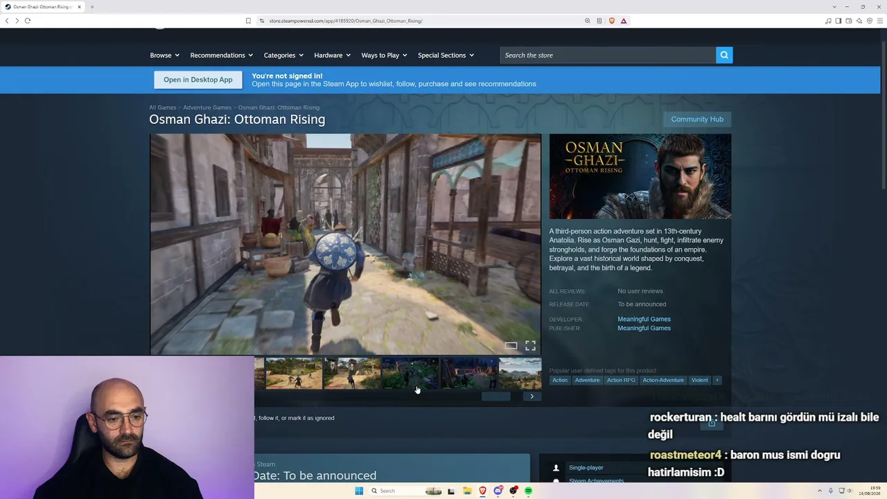Open the Adventure Games breadcrumb link
This screenshot has width=887, height=499.
pos(207,107)
